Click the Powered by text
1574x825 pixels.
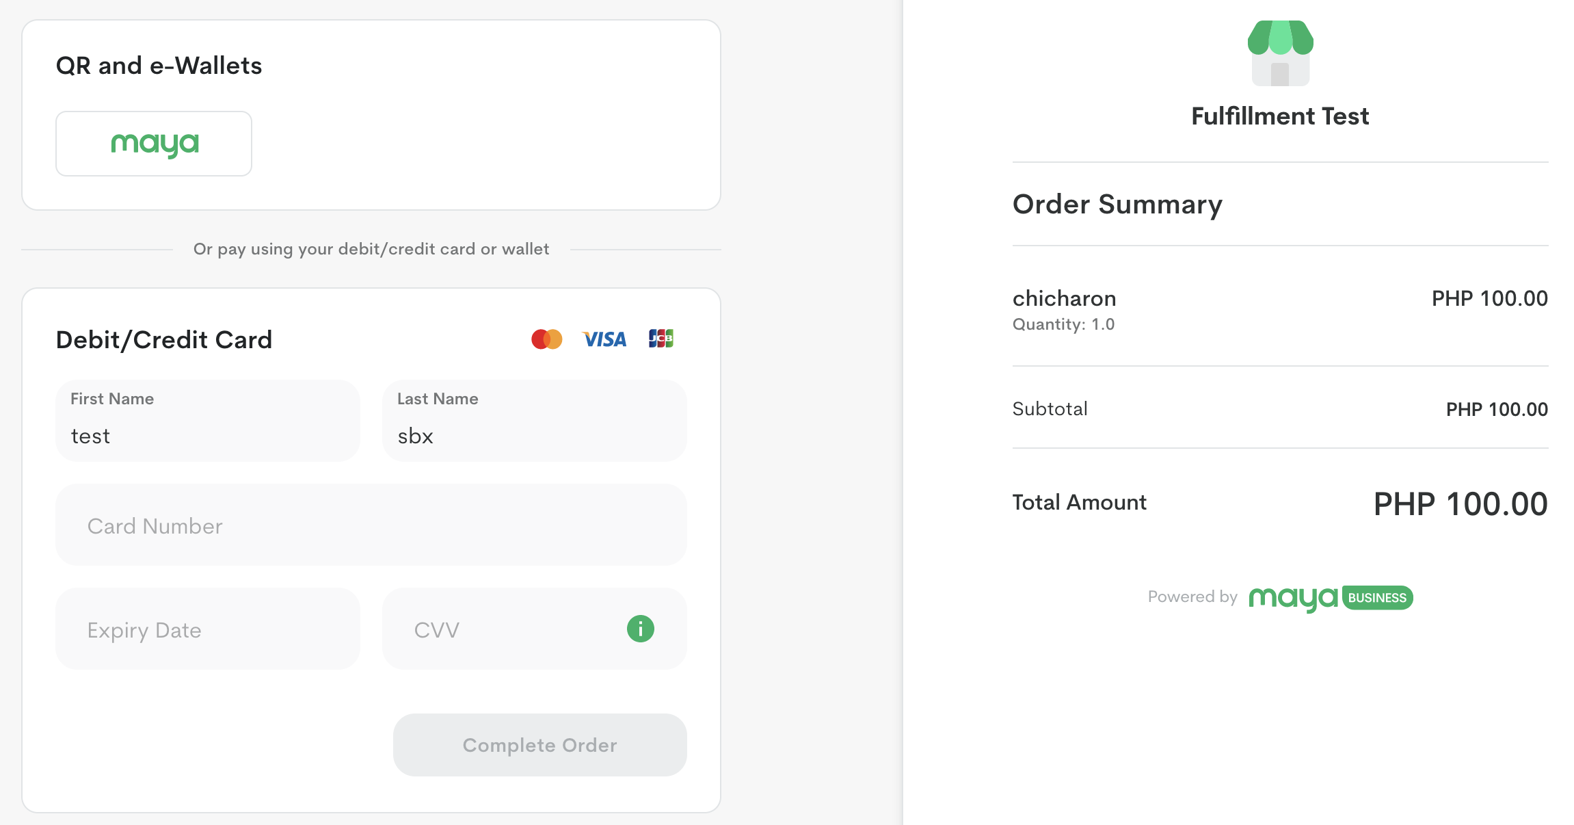pos(1192,597)
